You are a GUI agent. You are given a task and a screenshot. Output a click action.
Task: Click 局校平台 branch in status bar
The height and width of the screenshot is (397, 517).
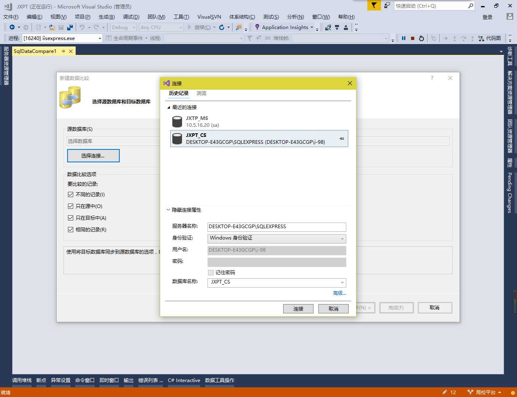tap(485, 392)
